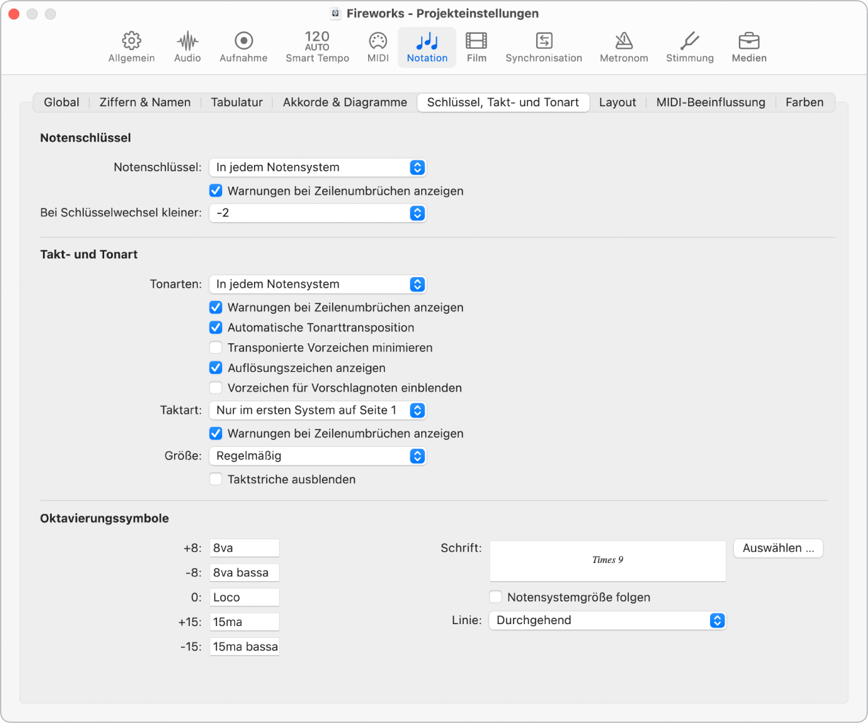Open the Audio waveform settings pane

(188, 47)
